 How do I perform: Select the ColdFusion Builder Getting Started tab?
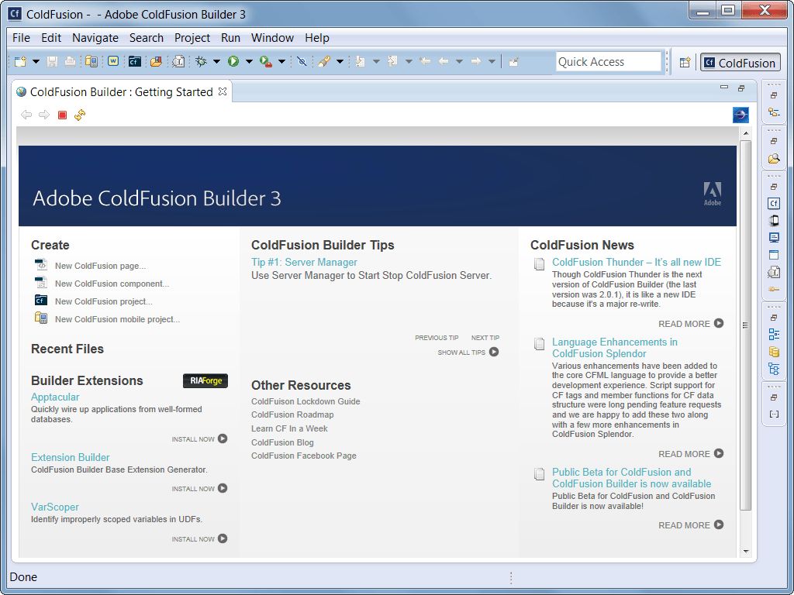pos(116,91)
